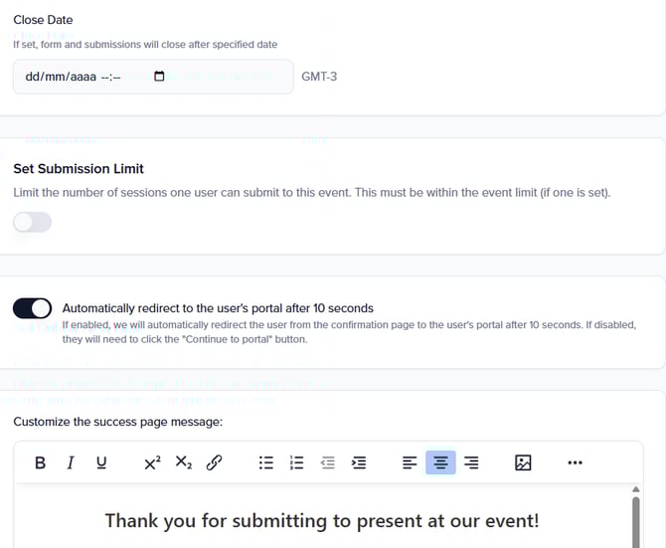666x548 pixels.
Task: Toggle underline text formatting
Action: pos(101,462)
